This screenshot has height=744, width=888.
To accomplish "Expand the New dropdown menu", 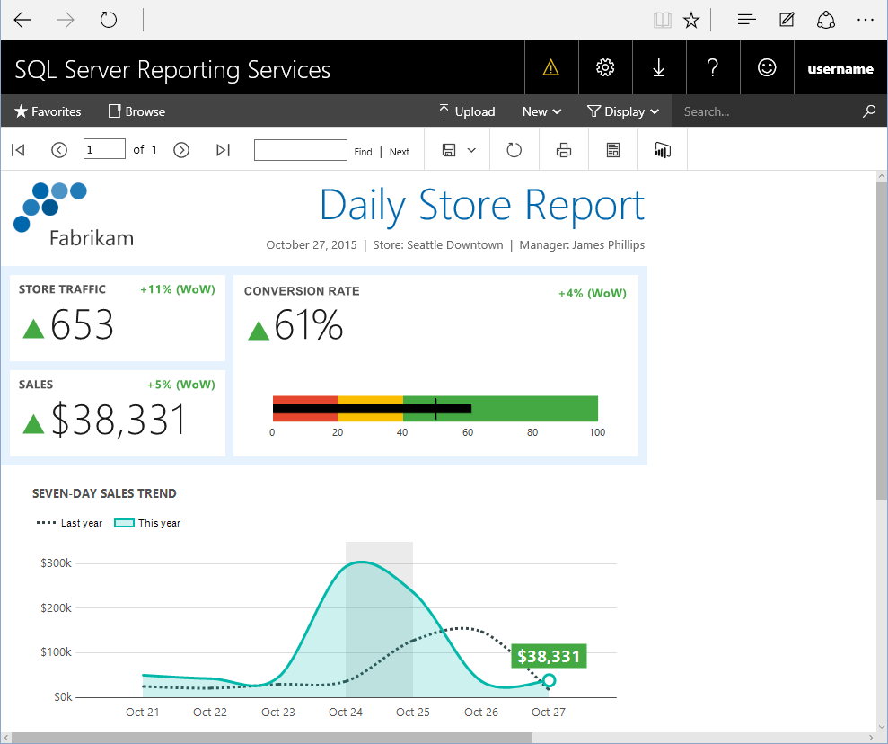I will (541, 111).
